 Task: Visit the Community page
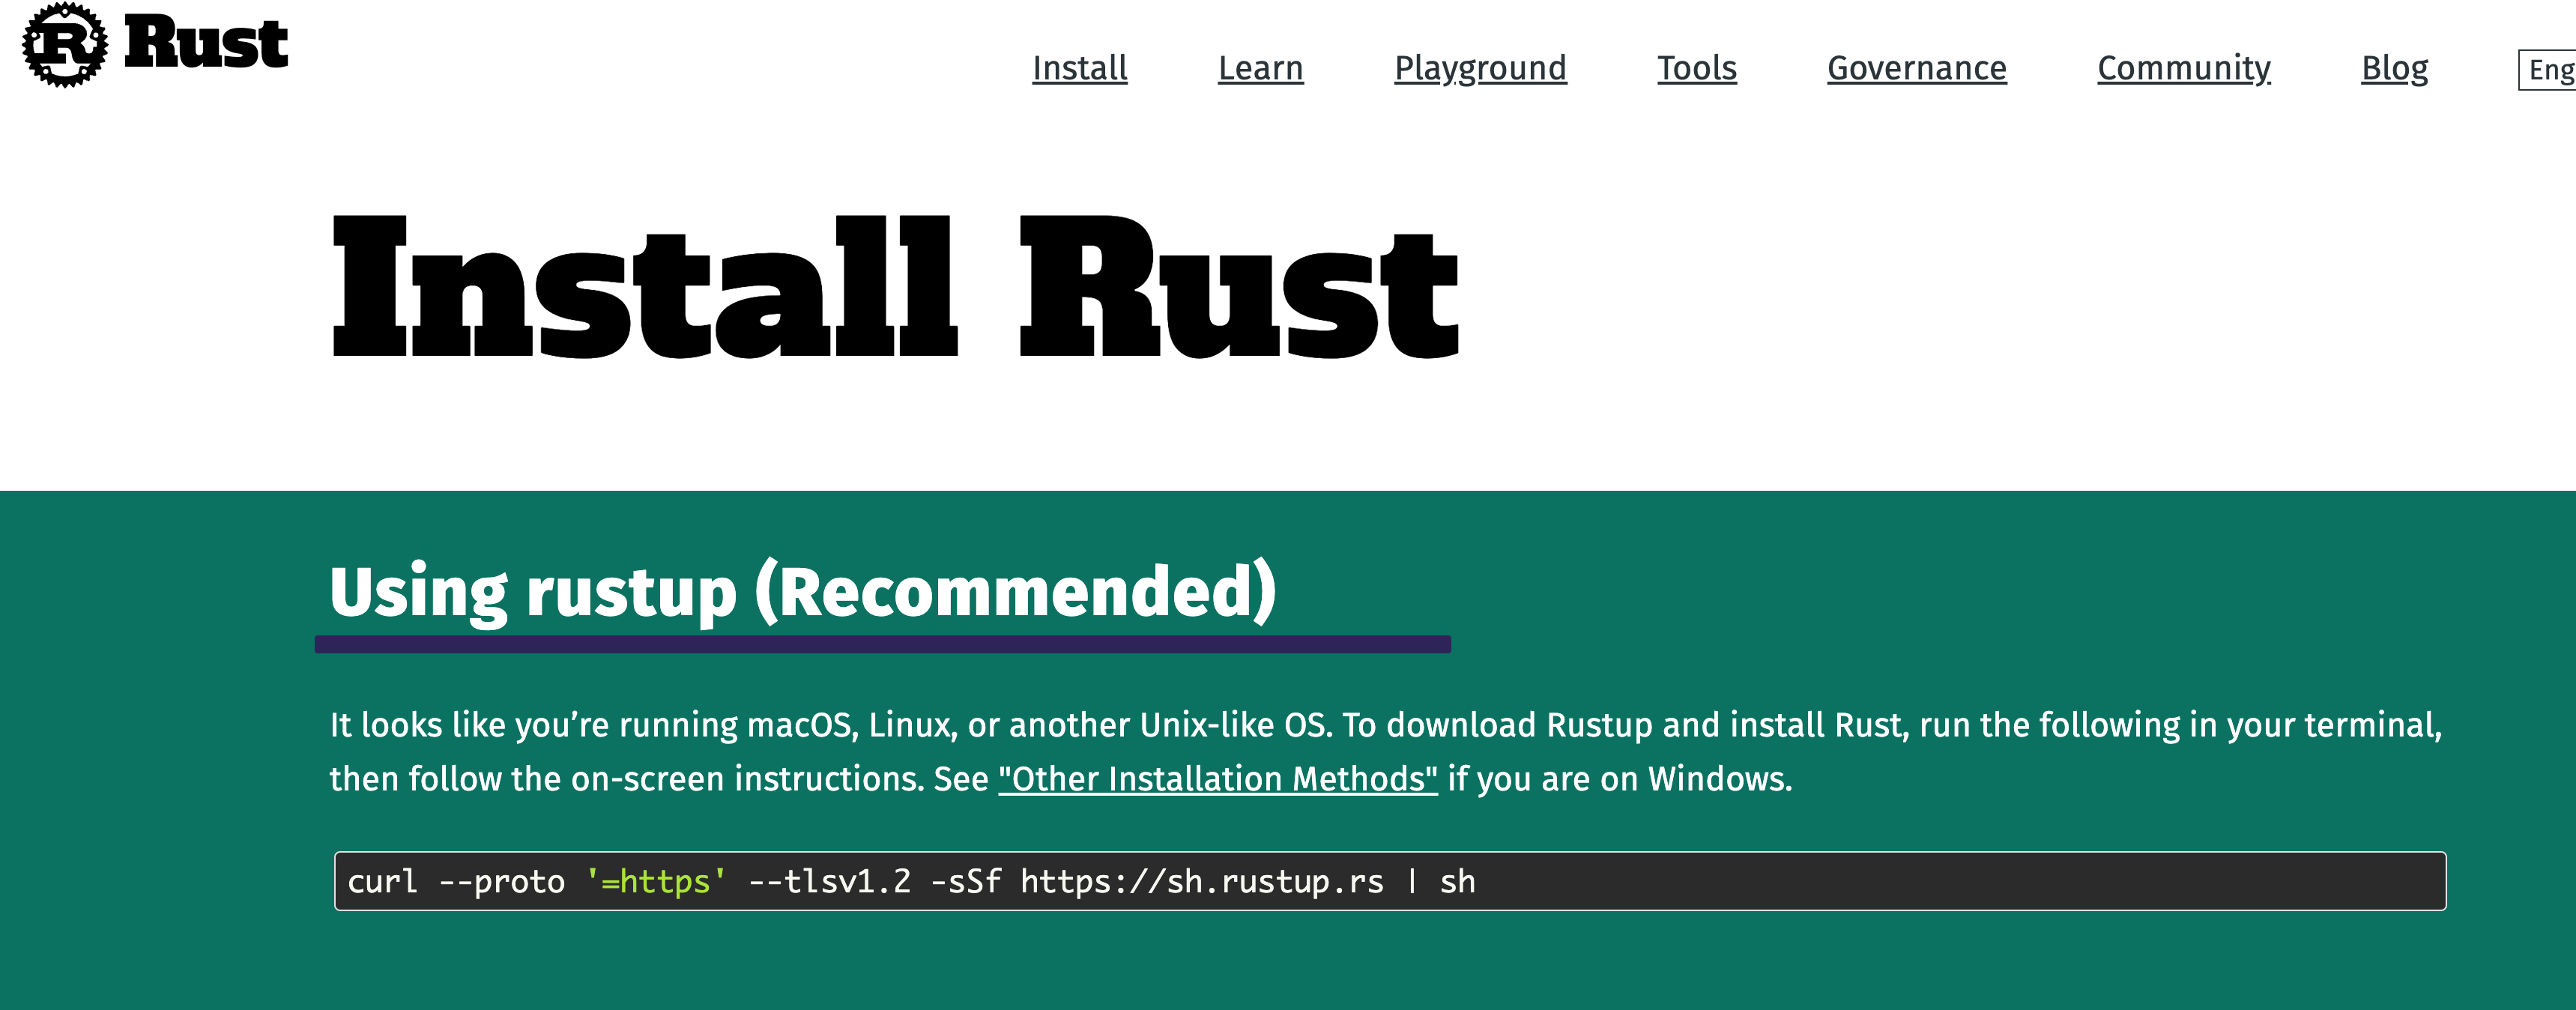(2183, 68)
